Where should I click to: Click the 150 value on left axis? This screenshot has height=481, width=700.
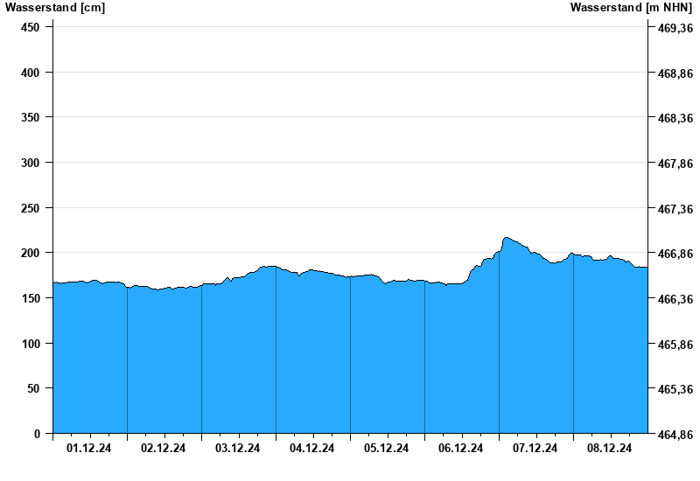[x=31, y=298]
